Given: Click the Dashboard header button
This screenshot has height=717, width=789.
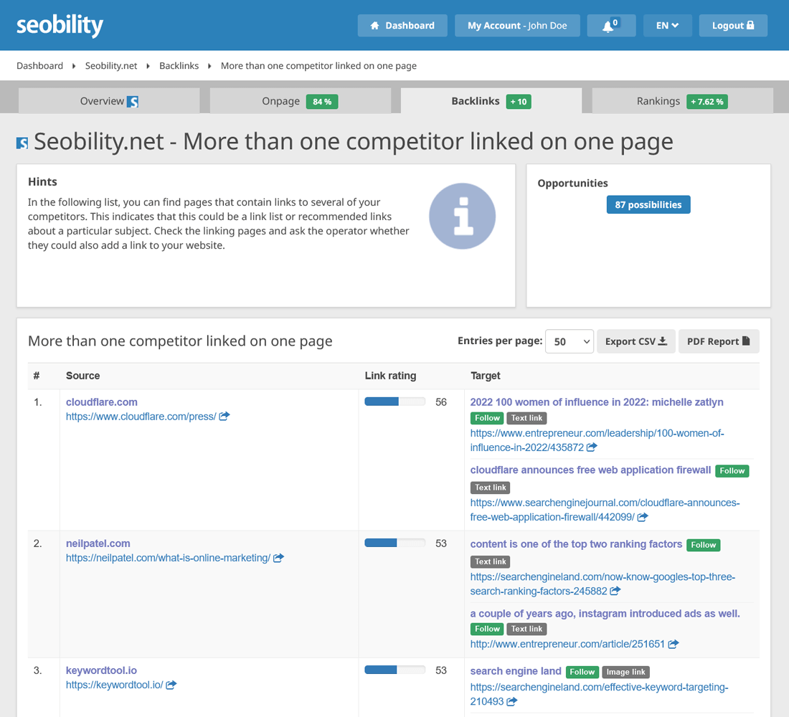Looking at the screenshot, I should point(402,25).
